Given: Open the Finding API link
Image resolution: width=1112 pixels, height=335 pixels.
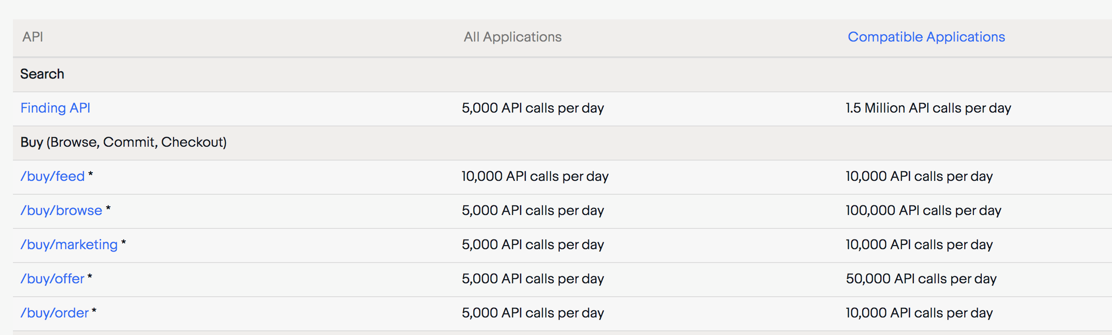Looking at the screenshot, I should point(55,108).
